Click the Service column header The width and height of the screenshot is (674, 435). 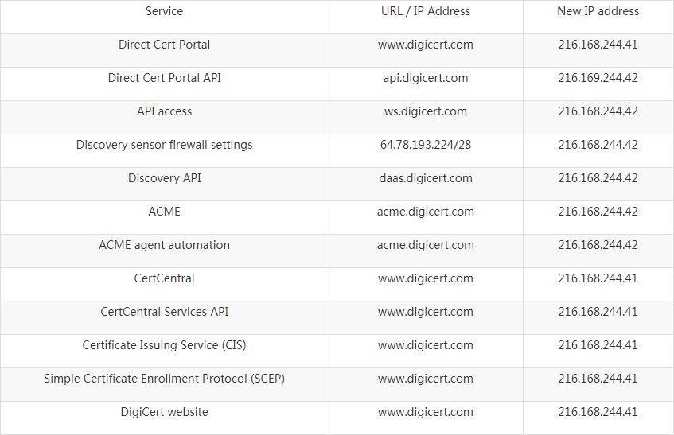point(164,11)
